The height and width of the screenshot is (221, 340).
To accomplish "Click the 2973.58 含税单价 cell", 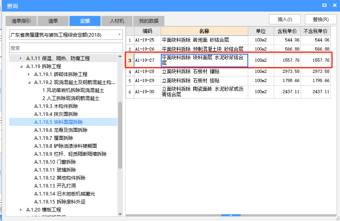I will tap(287, 71).
